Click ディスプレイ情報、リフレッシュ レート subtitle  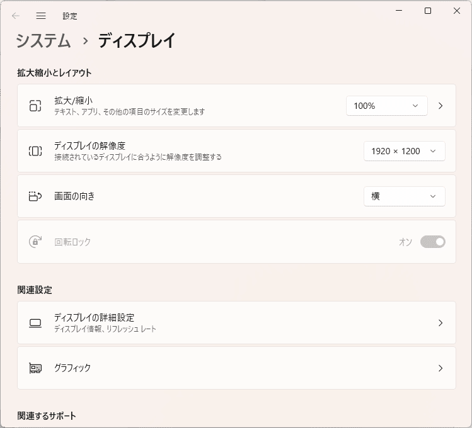click(105, 329)
